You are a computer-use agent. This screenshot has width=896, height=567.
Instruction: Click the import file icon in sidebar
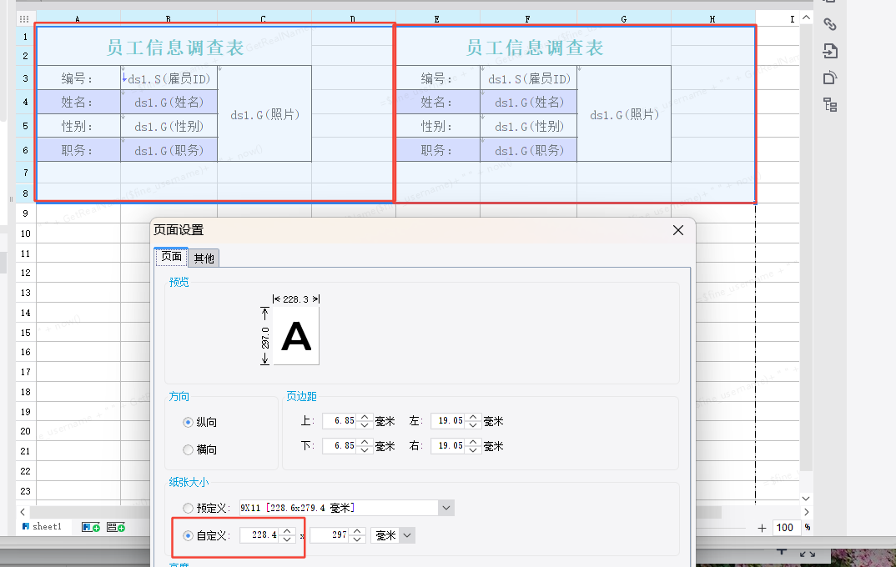[x=829, y=51]
